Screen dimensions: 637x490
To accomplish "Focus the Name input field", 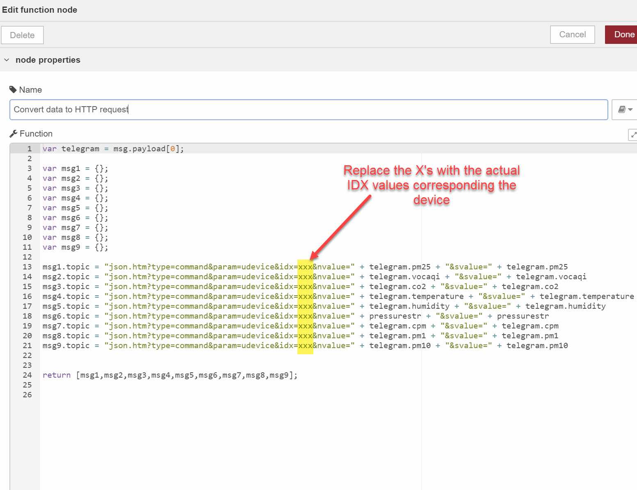I will coord(308,109).
